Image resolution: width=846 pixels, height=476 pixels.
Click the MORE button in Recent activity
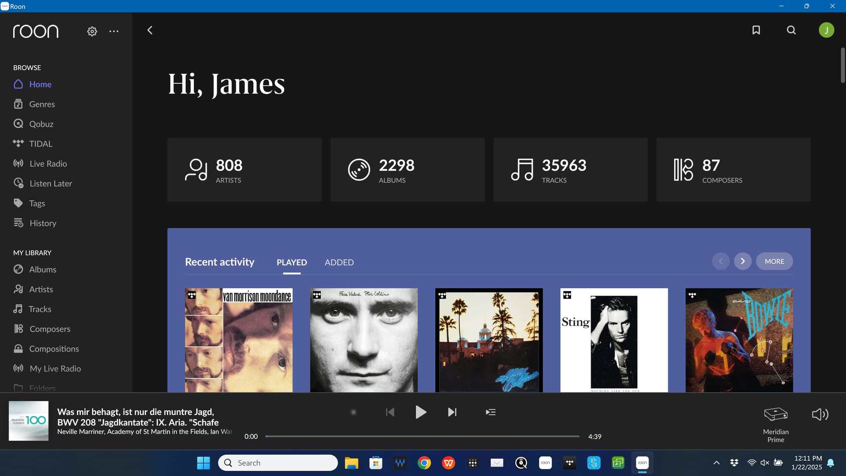point(775,261)
